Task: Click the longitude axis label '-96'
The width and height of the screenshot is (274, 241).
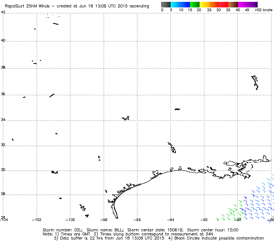Action: pos(137,220)
